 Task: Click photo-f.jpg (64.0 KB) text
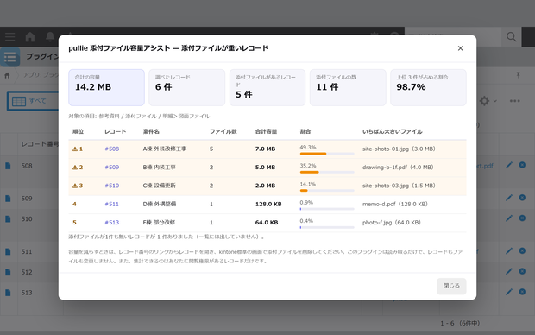tap(392, 223)
